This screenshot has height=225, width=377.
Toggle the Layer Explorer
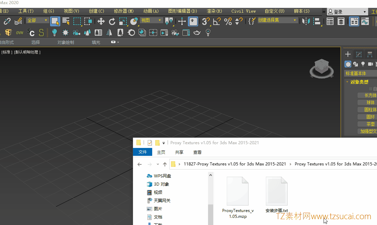point(341,21)
